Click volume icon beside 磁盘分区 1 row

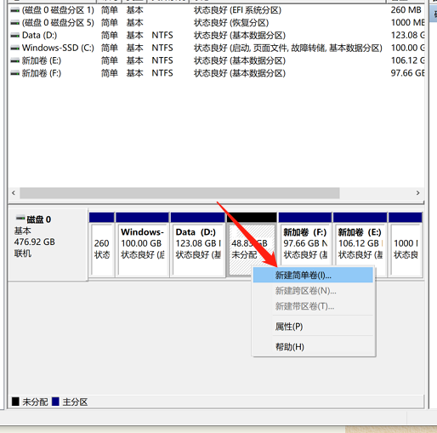pos(14,11)
